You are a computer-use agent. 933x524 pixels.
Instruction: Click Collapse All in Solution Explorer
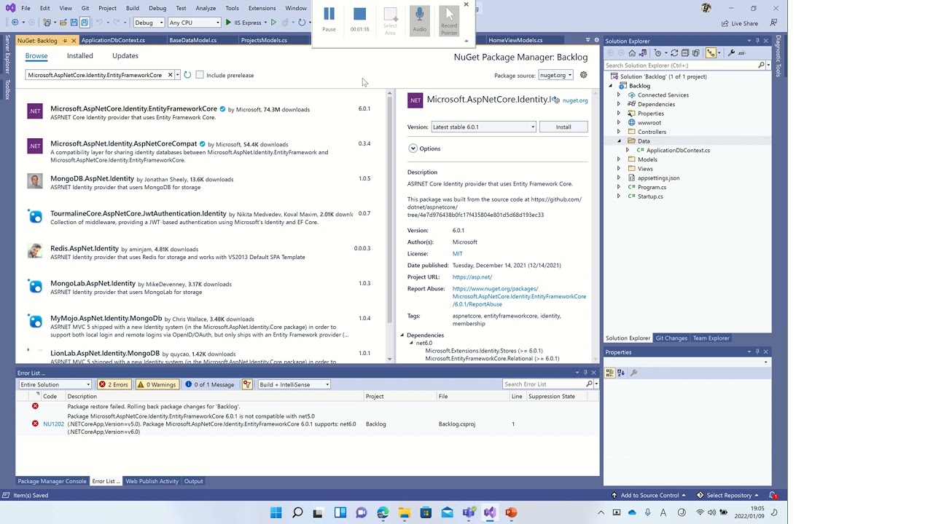(x=685, y=53)
